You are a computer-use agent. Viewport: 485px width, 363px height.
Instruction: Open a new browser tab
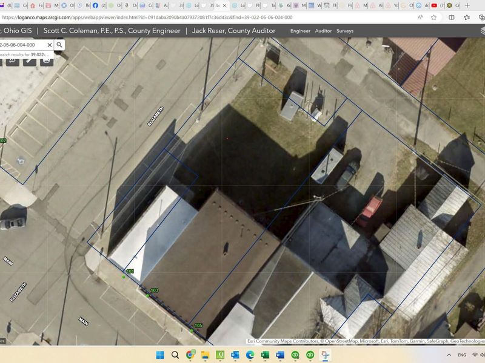coord(467,5)
